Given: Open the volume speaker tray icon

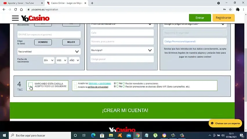Looking at the screenshot, I should pos(223,135).
